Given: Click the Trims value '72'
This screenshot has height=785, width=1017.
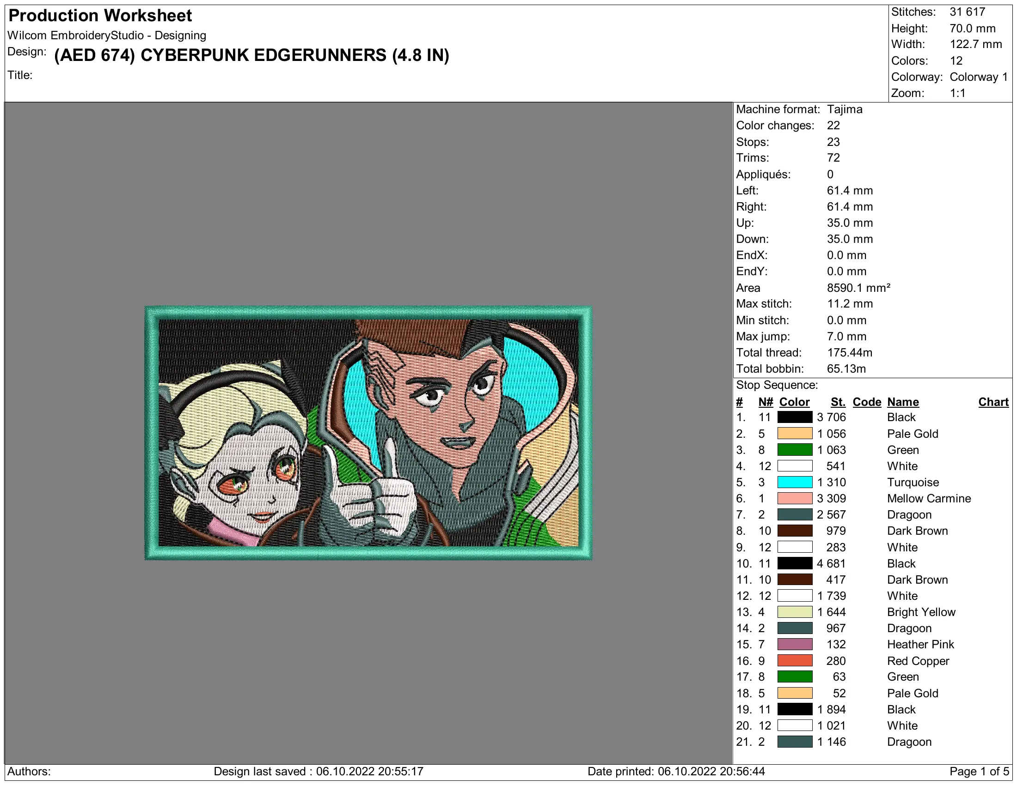Looking at the screenshot, I should click(x=833, y=157).
